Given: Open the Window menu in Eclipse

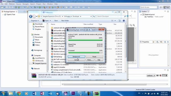Looking at the screenshot, I should (x=50, y=4).
